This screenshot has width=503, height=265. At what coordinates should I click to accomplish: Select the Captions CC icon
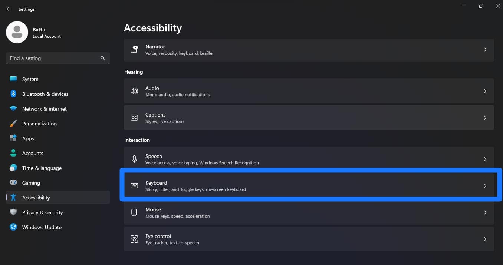click(x=134, y=117)
